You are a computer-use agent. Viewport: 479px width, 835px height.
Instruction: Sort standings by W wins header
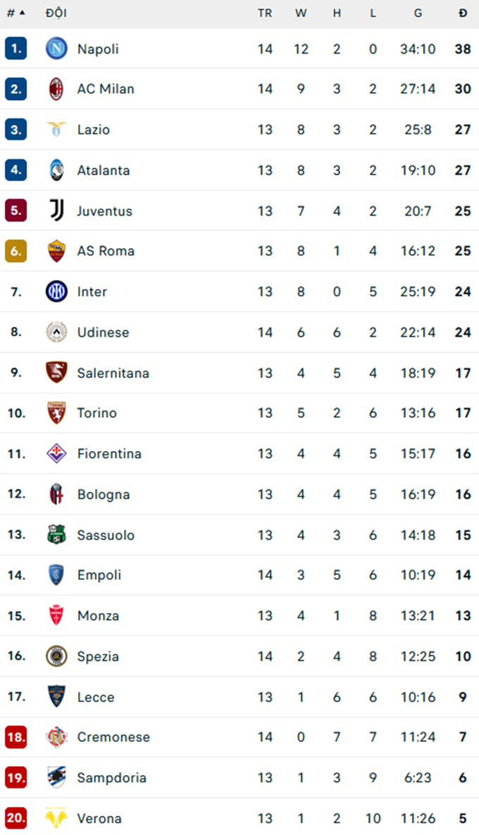click(x=301, y=13)
